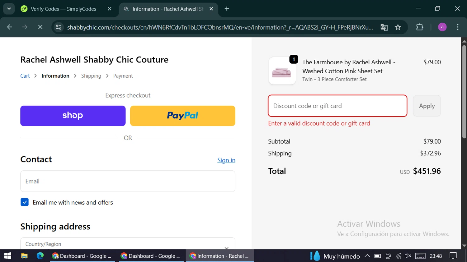The height and width of the screenshot is (262, 467).
Task: Open Meet Now camera tray icon
Action: [388, 256]
